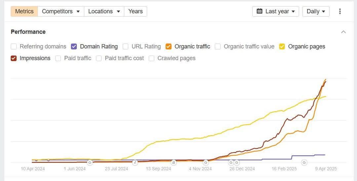This screenshot has height=181, width=357.
Task: Open the Competitors dropdown
Action: pos(61,11)
